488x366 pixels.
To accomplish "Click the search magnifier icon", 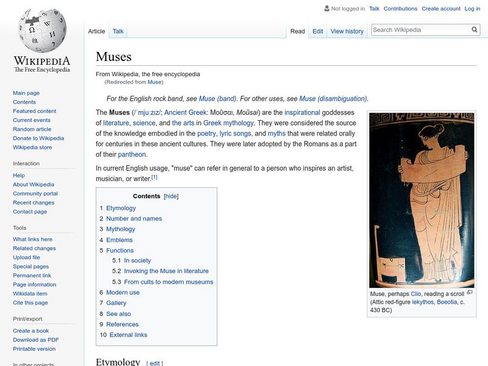I will (475, 30).
